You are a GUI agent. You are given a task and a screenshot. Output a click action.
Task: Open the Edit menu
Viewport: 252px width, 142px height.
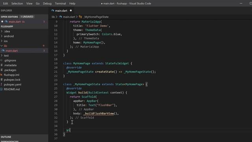pyautogui.click(x=5, y=4)
